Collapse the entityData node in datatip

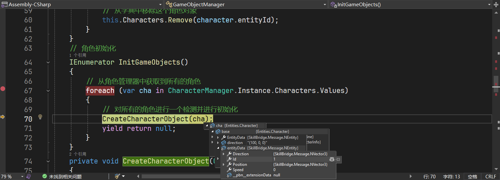point(218,148)
